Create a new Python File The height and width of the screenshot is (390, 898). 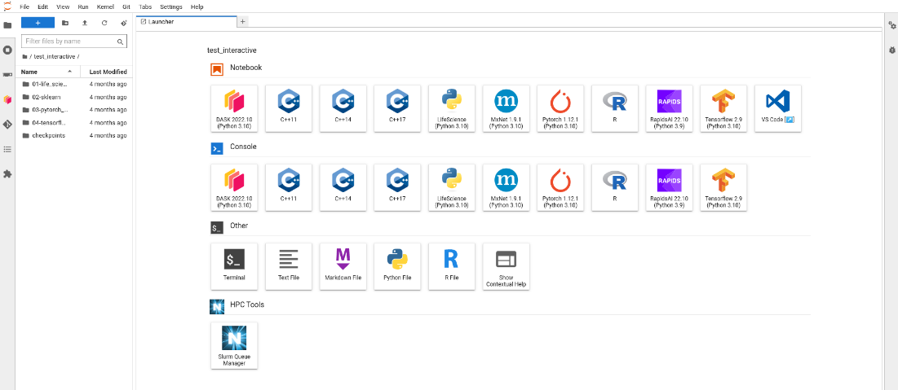click(397, 266)
